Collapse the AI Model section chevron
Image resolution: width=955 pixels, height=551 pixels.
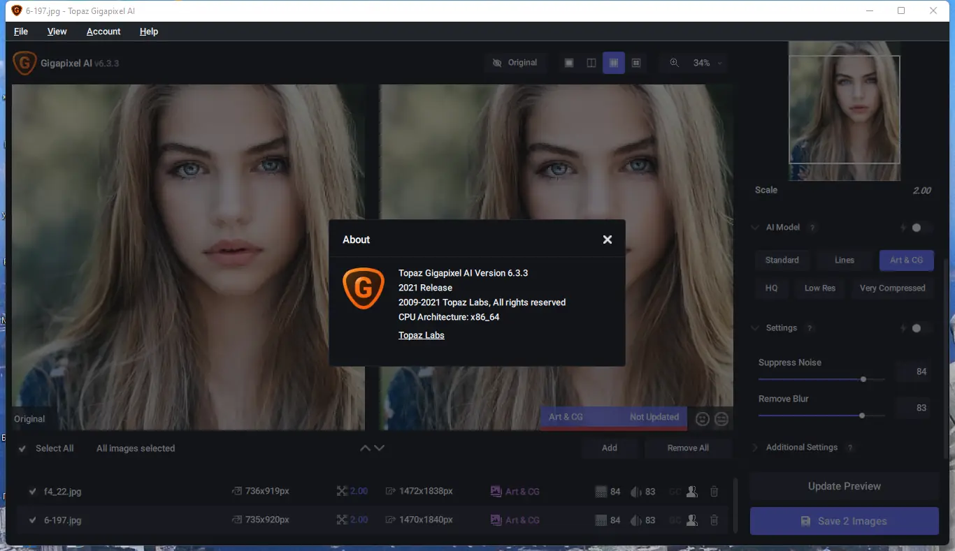point(755,228)
